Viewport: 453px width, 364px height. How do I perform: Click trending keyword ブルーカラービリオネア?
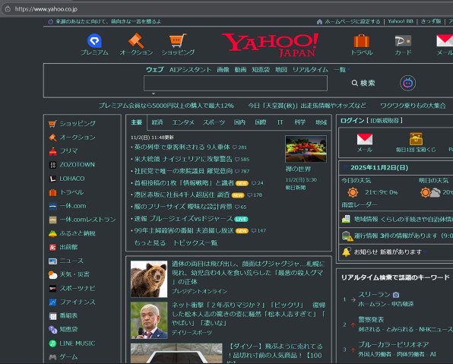pos(394,344)
